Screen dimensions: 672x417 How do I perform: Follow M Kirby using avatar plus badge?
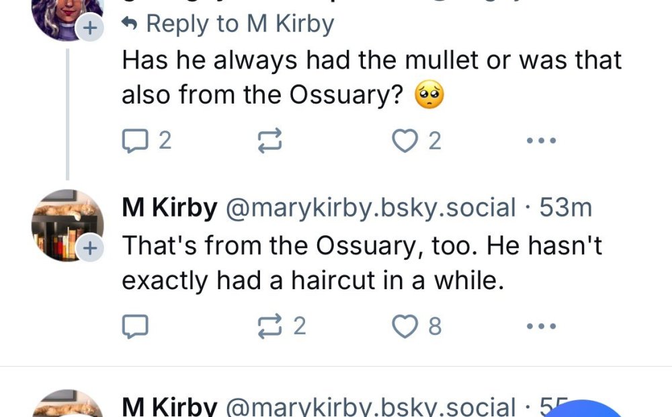pyautogui.click(x=89, y=248)
